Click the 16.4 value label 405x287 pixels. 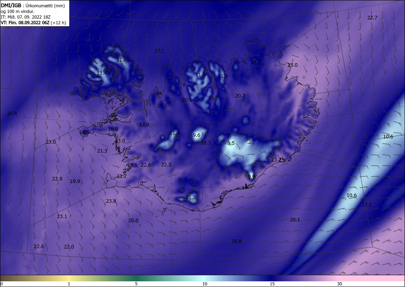point(12,113)
